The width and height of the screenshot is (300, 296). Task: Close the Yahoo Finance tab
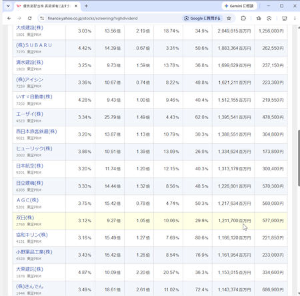coord(76,6)
